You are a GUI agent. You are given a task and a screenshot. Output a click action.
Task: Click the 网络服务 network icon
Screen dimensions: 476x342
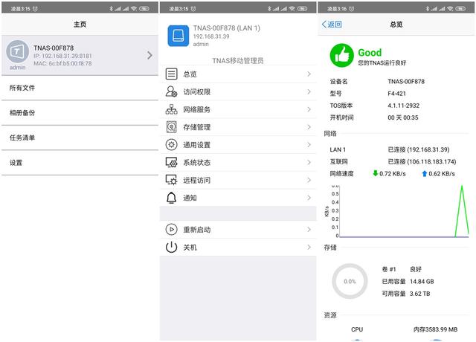click(172, 109)
